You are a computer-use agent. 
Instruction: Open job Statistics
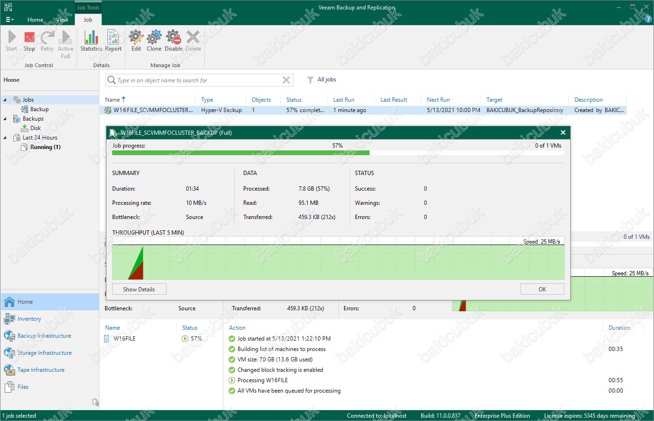[x=91, y=41]
